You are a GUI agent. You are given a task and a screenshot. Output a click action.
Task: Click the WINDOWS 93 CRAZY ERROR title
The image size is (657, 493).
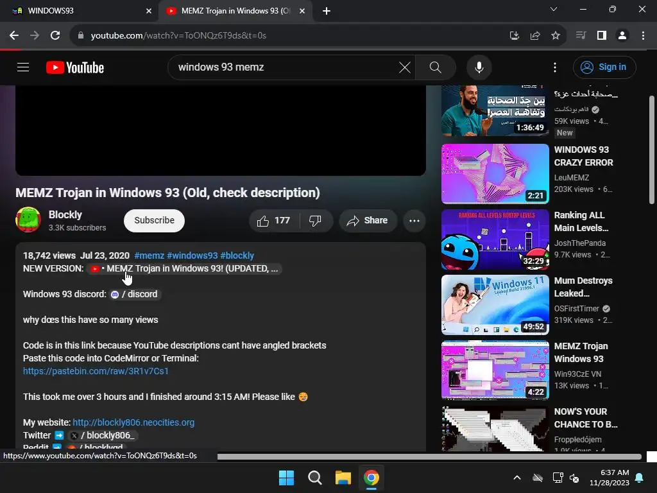(583, 156)
